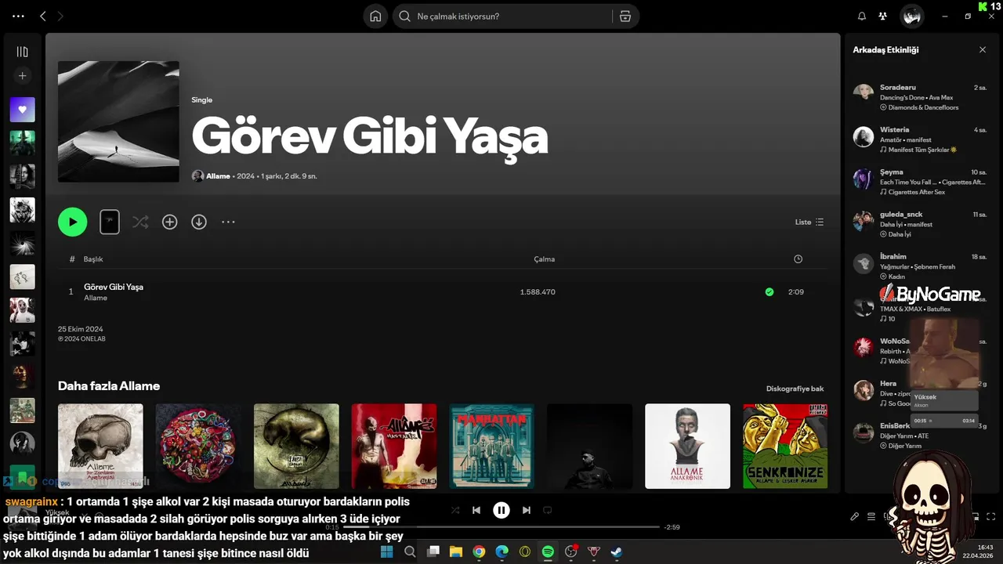Expand Your Library sidebar icon
The image size is (1003, 564).
click(x=22, y=52)
